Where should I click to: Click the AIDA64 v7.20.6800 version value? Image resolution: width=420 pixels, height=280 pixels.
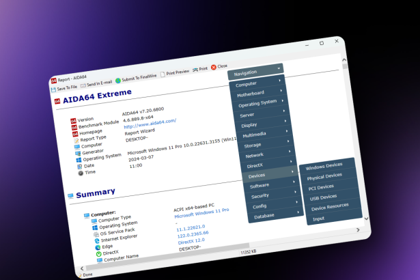click(143, 111)
